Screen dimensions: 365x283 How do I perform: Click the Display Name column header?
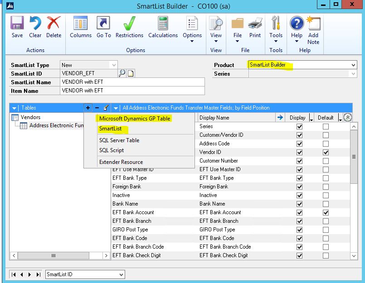point(237,118)
